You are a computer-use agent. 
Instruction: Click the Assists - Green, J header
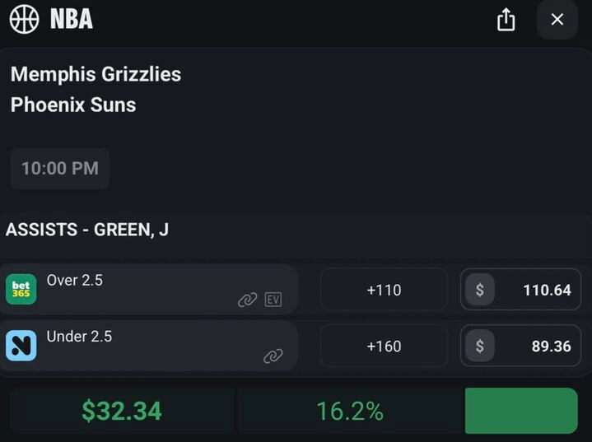(87, 230)
